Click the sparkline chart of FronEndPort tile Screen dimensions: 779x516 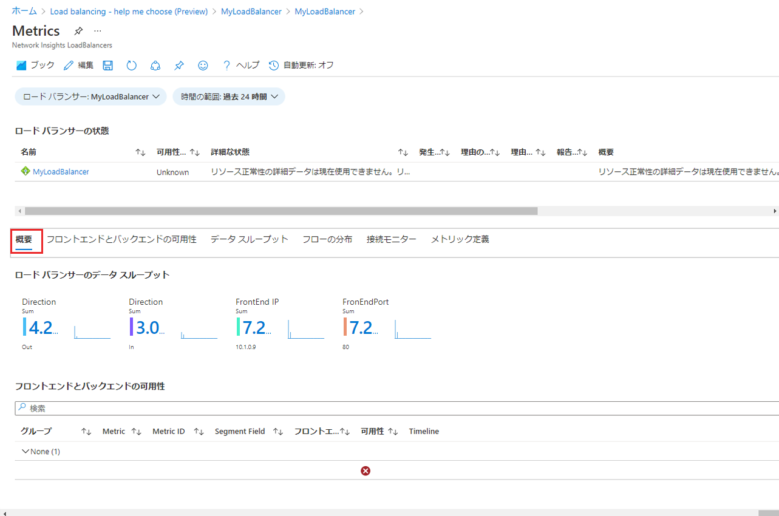pyautogui.click(x=413, y=330)
